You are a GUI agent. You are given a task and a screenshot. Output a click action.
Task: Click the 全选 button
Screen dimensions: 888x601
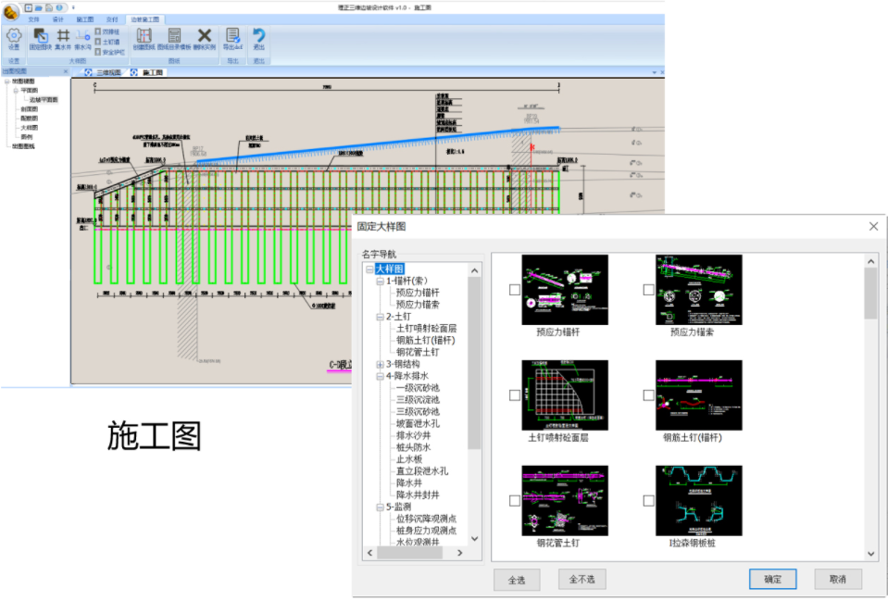516,580
